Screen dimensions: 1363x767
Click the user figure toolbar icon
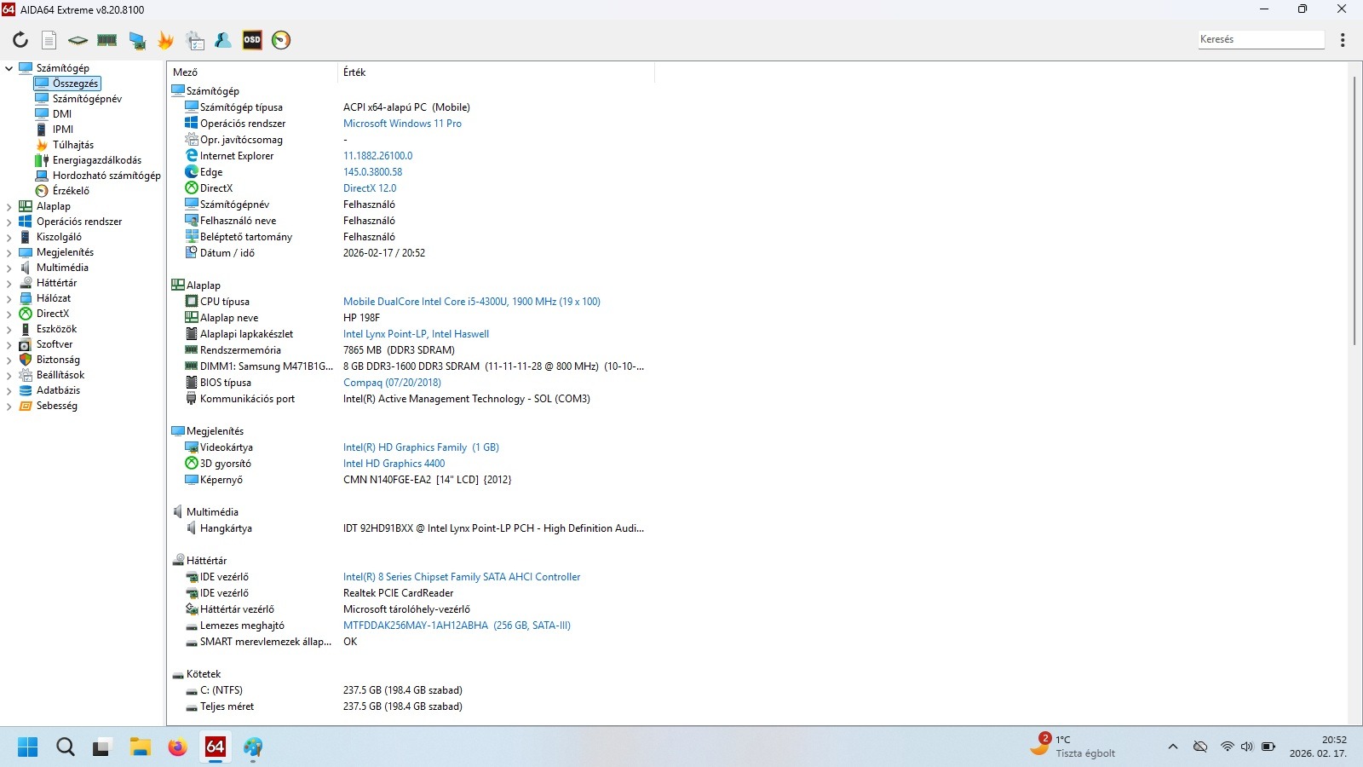coord(223,40)
